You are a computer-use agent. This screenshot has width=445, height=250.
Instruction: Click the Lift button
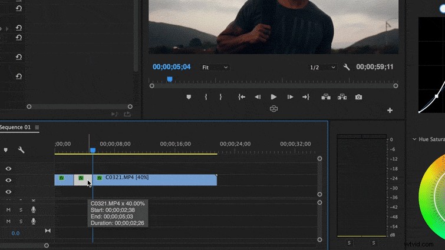coord(326,97)
